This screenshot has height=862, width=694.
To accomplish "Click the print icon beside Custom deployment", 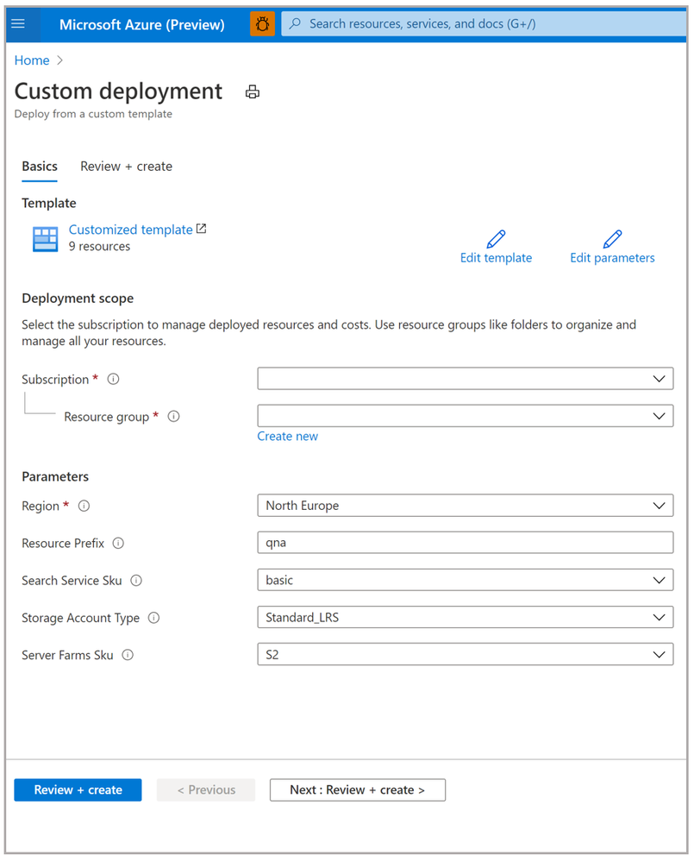I will [x=253, y=92].
